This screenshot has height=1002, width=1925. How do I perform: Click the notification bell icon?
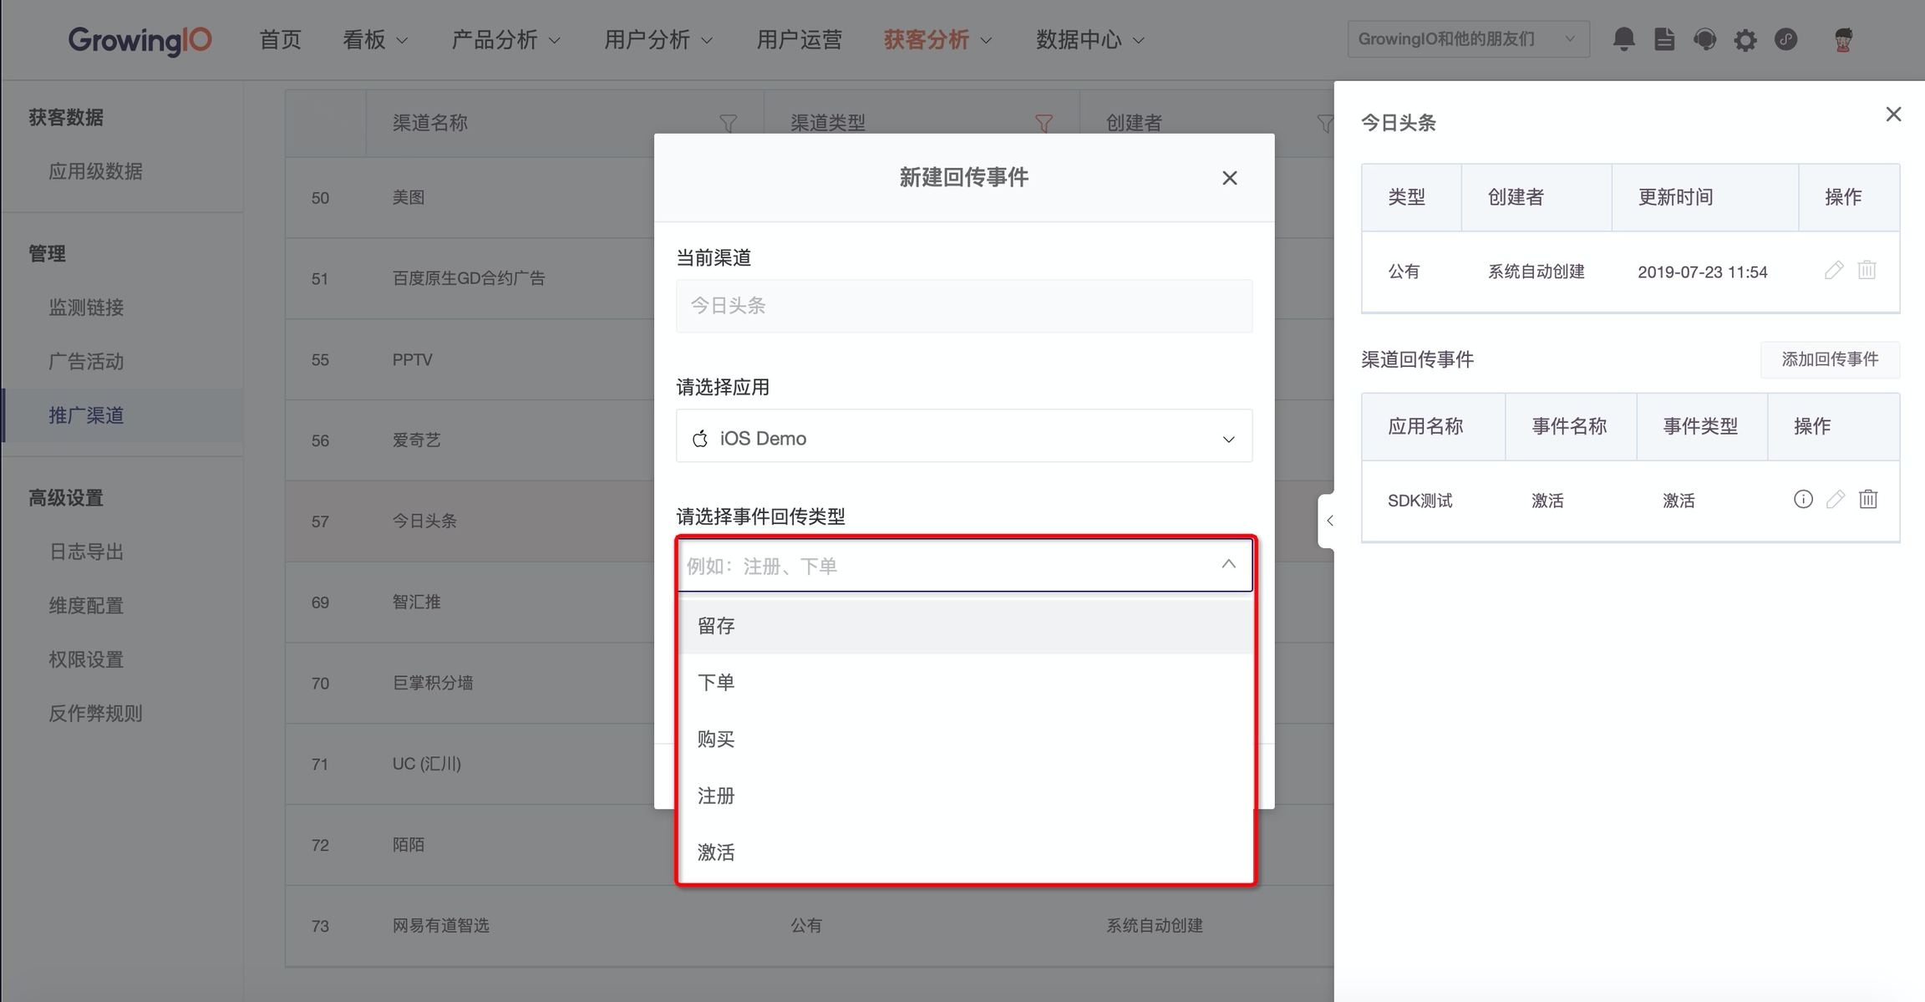pos(1623,39)
